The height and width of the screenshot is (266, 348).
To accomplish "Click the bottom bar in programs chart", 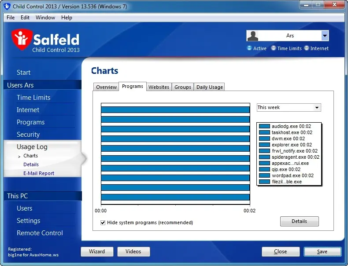I will pyautogui.click(x=176, y=197).
